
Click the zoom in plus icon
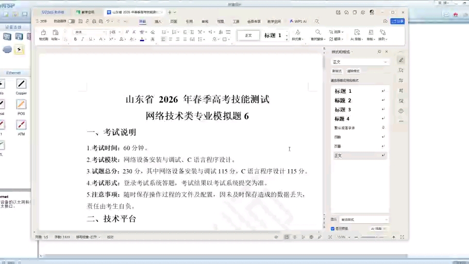click(394, 237)
